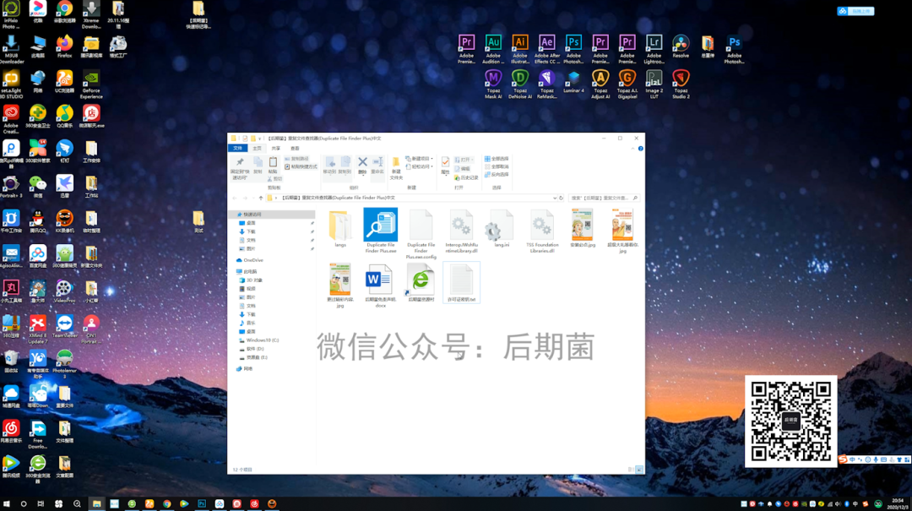Click the Explorer search box
The width and height of the screenshot is (912, 511).
[600, 198]
